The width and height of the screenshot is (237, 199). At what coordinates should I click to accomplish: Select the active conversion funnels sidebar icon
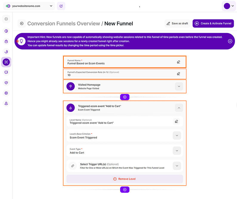tap(6, 62)
